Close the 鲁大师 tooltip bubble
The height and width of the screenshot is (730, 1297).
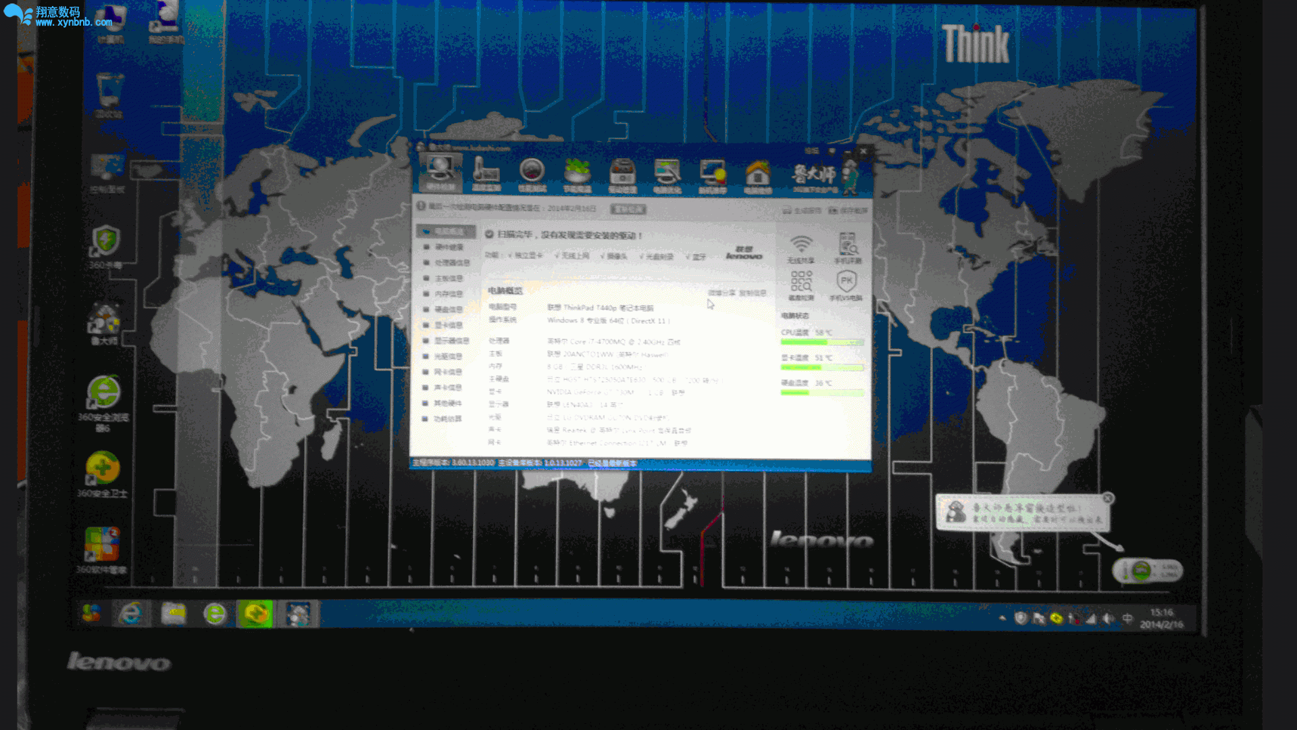tap(1108, 498)
